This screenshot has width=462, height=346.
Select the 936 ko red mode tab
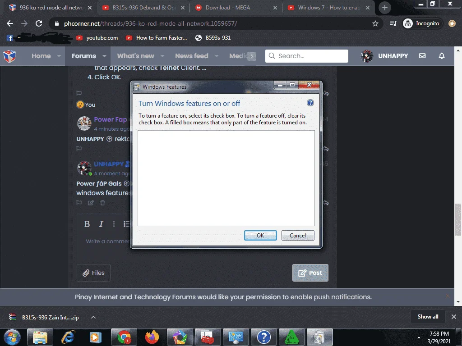click(50, 8)
